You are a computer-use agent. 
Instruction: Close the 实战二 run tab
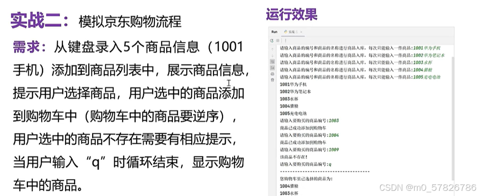tap(301, 32)
